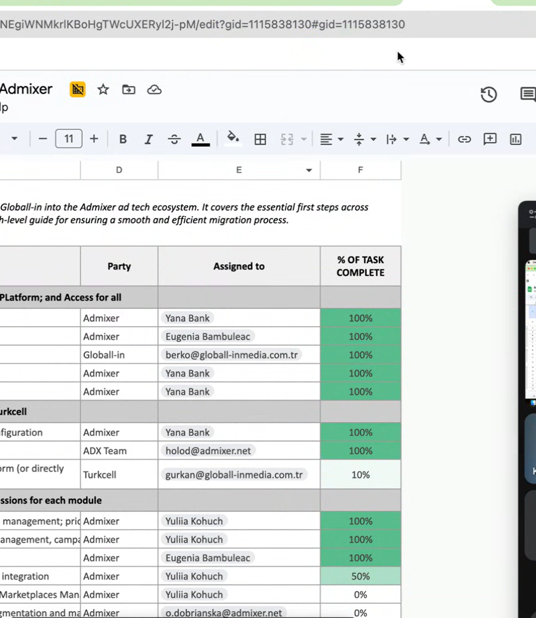Add a comment with the toolbar icon
This screenshot has height=618, width=536.
pos(490,139)
